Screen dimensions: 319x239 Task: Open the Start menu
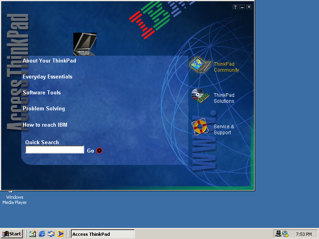(12, 234)
